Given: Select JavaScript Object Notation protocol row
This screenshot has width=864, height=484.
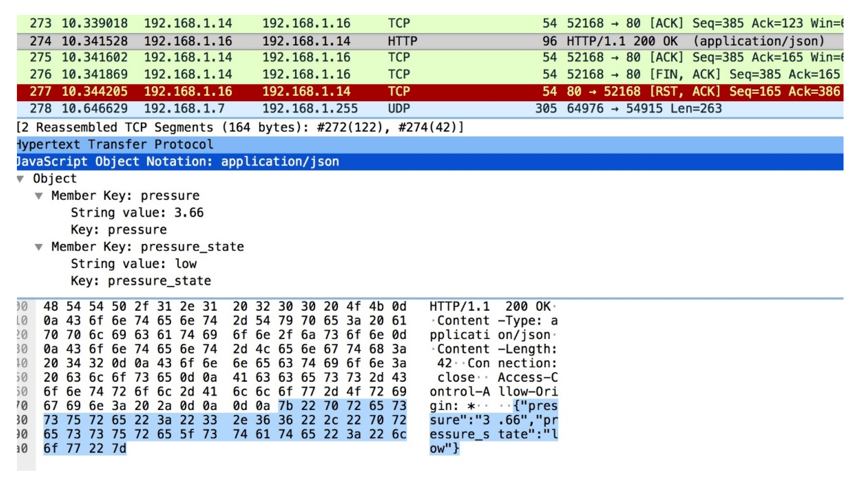Looking at the screenshot, I should coord(178,162).
